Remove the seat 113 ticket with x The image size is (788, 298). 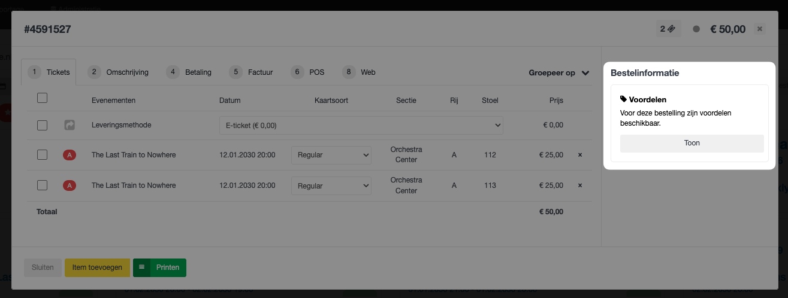tap(579, 186)
